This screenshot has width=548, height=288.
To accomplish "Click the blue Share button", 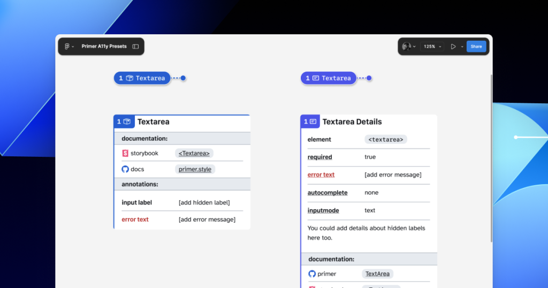I will coord(476,47).
